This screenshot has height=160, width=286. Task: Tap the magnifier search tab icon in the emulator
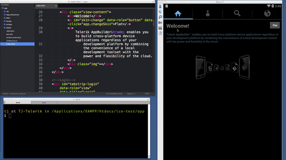(x=237, y=13)
